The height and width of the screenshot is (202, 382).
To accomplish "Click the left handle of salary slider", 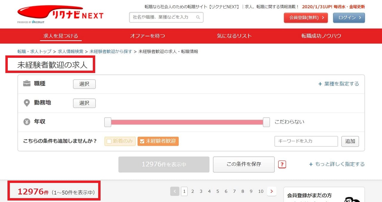I will (x=108, y=122).
